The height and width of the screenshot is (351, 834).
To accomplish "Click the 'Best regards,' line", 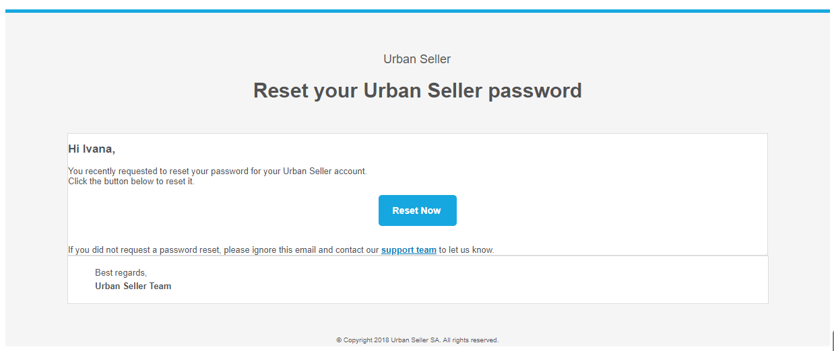I will pos(121,273).
